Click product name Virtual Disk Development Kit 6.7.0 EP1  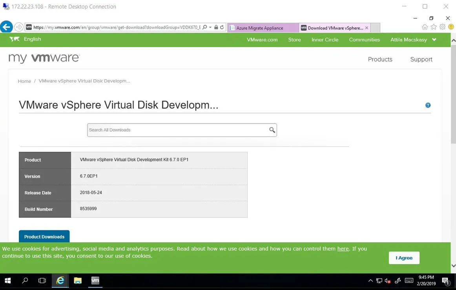[134, 160]
